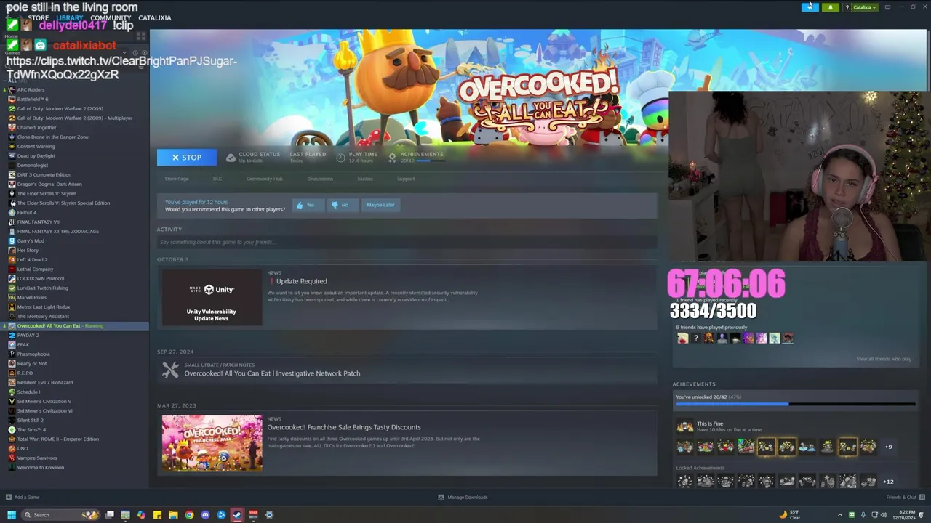This screenshot has height=523, width=931.
Task: Open the Task View taskbar icon
Action: pyautogui.click(x=110, y=515)
